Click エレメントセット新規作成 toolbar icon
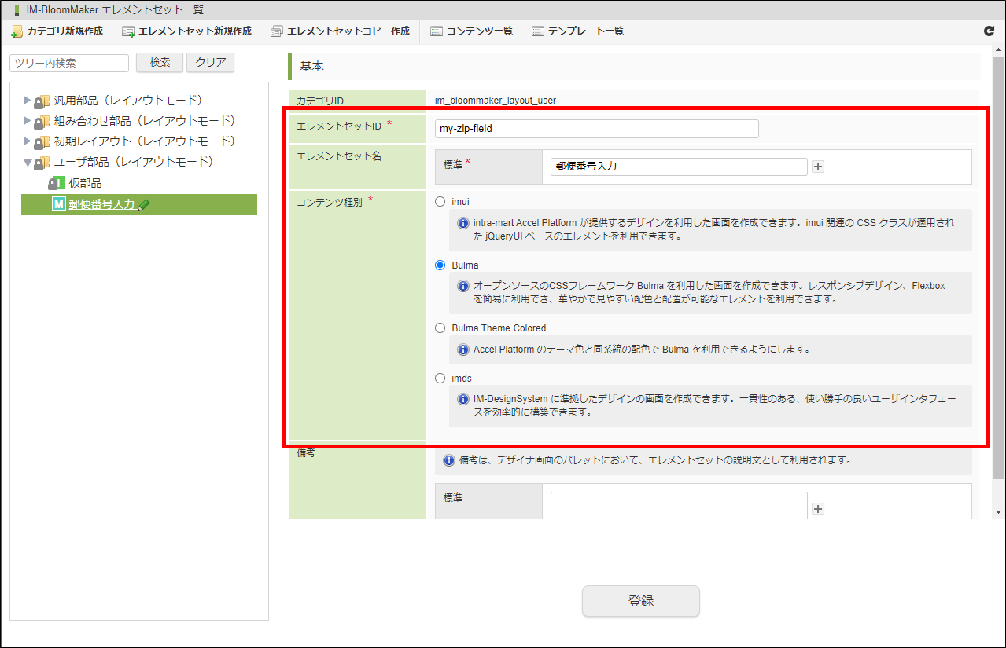Viewport: 1006px width, 648px height. 128,31
